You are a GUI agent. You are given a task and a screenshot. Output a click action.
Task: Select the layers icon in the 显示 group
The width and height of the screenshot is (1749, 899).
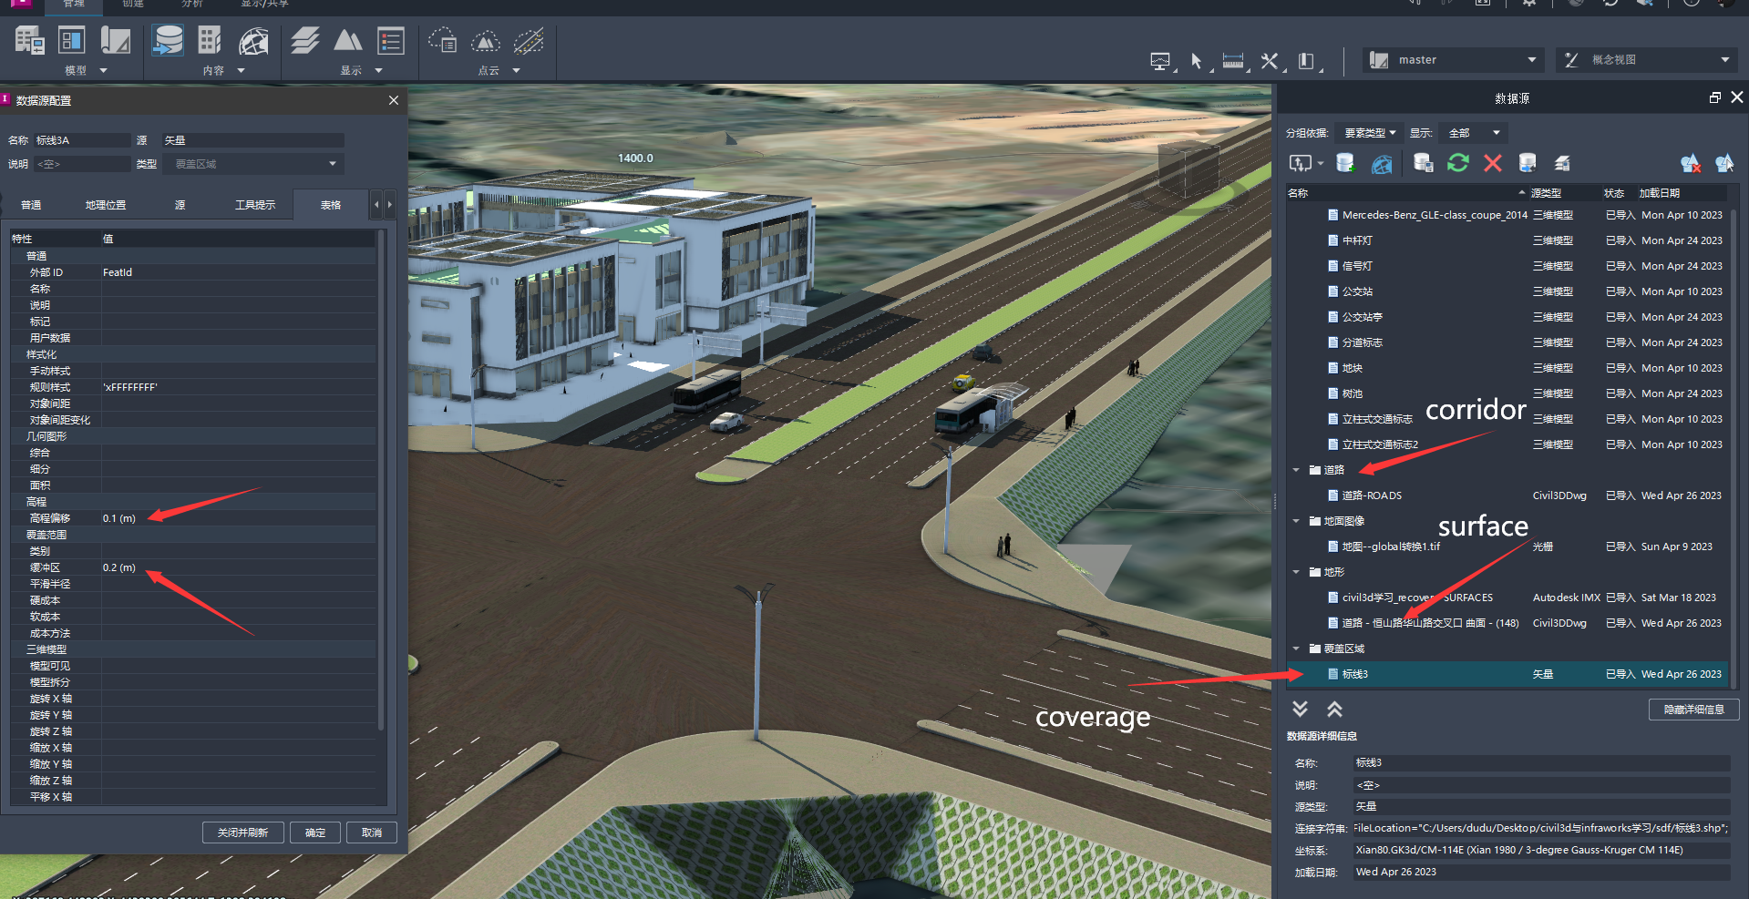tap(305, 40)
